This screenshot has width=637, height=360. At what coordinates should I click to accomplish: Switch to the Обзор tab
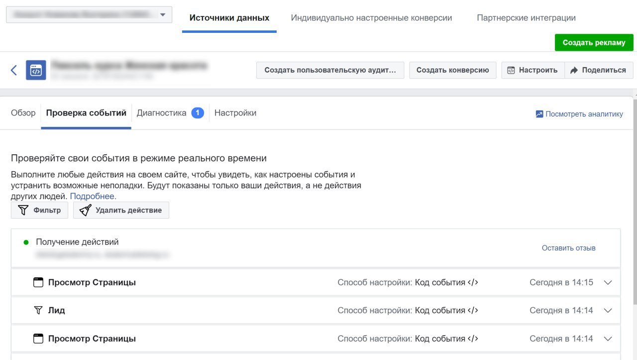tap(23, 113)
